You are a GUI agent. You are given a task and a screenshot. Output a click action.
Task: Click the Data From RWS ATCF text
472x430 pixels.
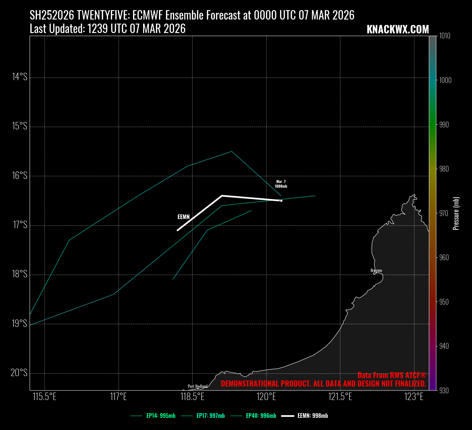(x=392, y=375)
